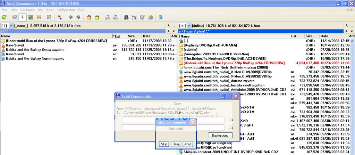Viewport: 355px width, 155px height.
Task: Click the Pack files gift box icon
Action: click(x=89, y=17)
